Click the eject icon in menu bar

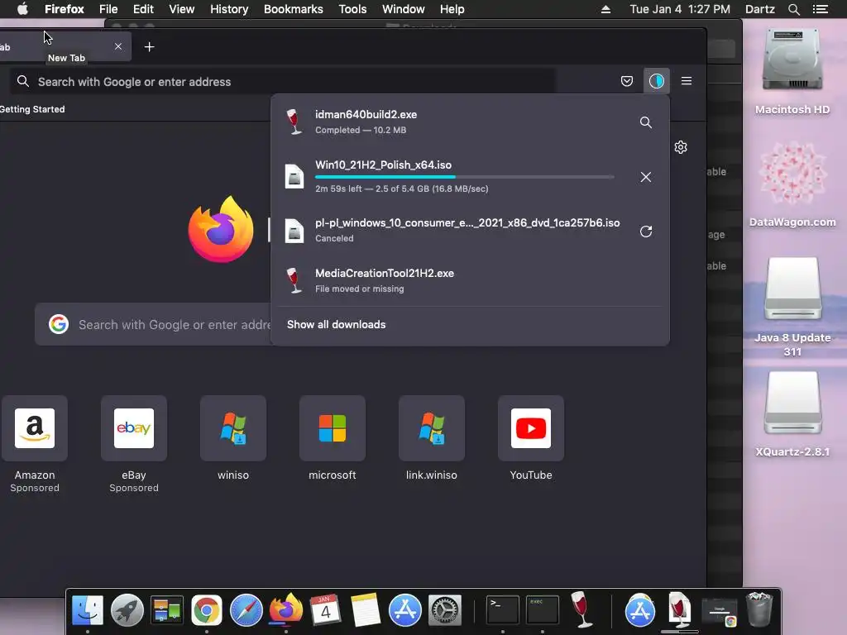(x=605, y=9)
